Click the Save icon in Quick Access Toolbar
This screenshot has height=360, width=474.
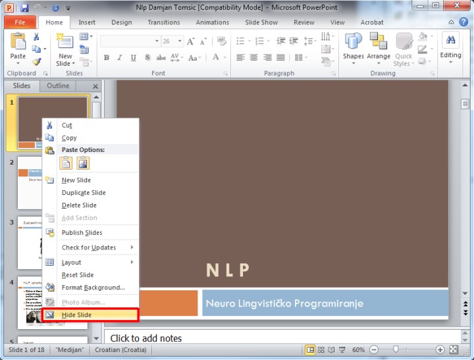[x=24, y=8]
